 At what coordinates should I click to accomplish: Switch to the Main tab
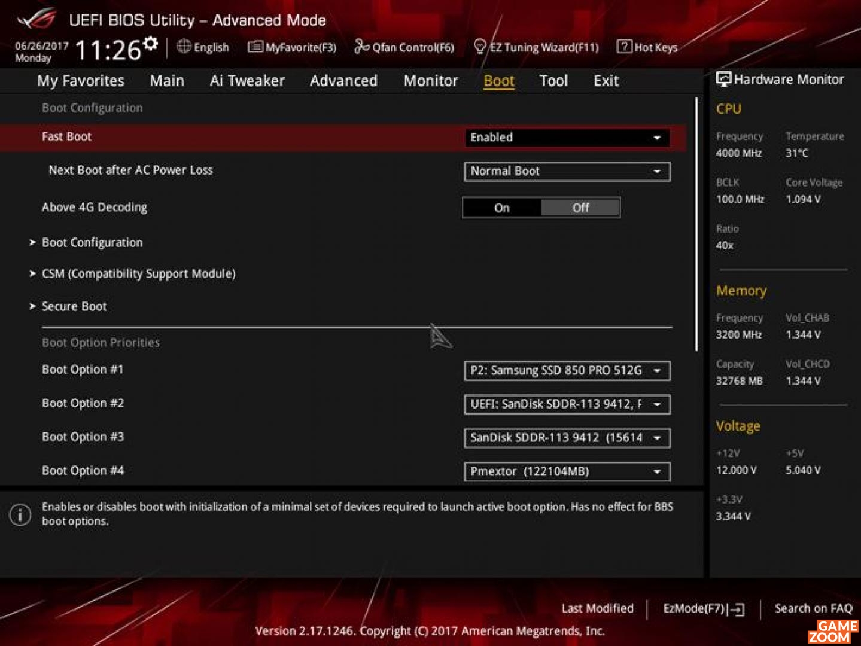167,81
